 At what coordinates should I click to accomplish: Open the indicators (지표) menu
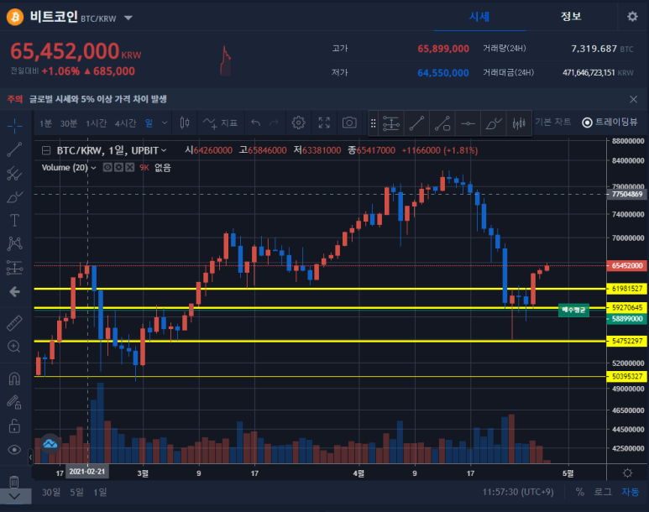[220, 123]
